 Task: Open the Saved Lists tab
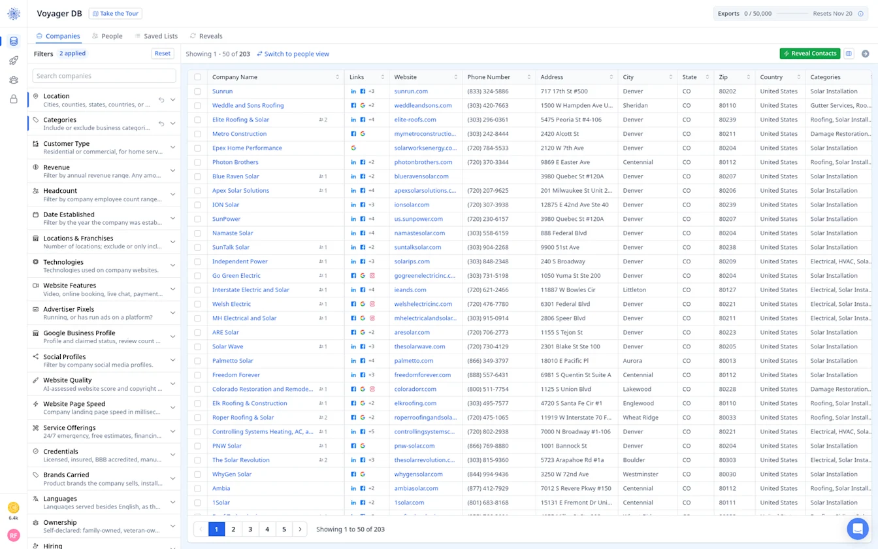156,36
